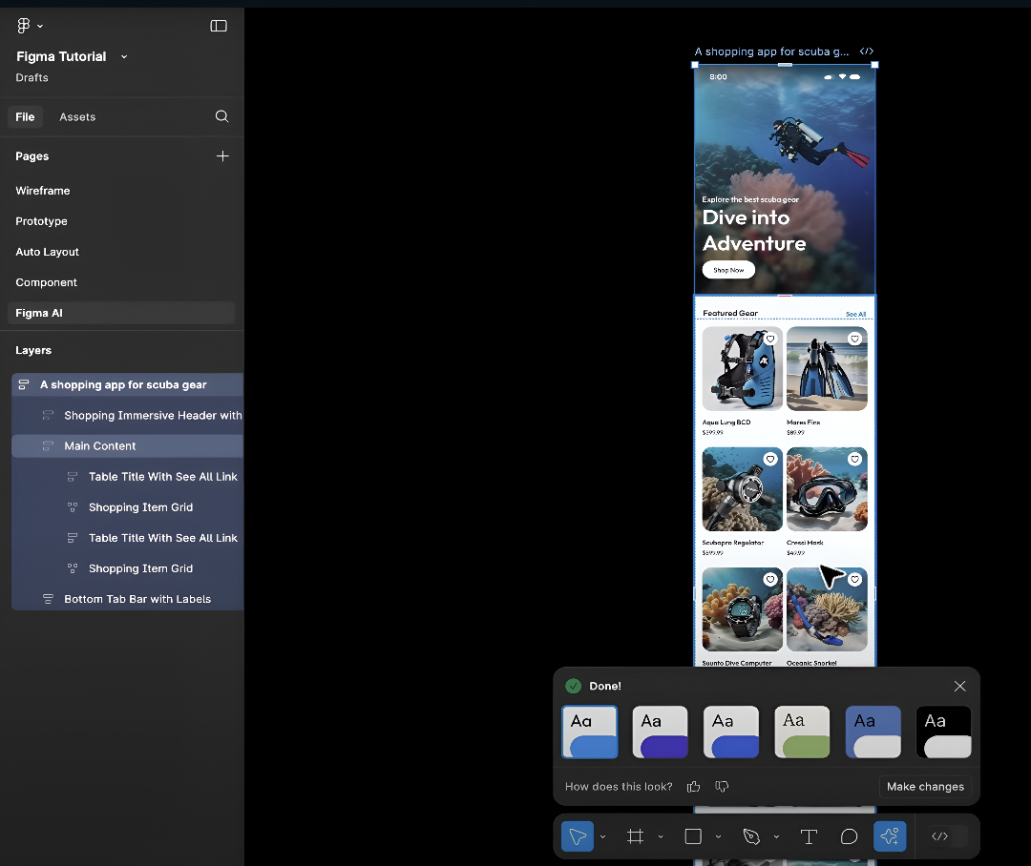
Task: Select the Text tool
Action: tap(809, 836)
